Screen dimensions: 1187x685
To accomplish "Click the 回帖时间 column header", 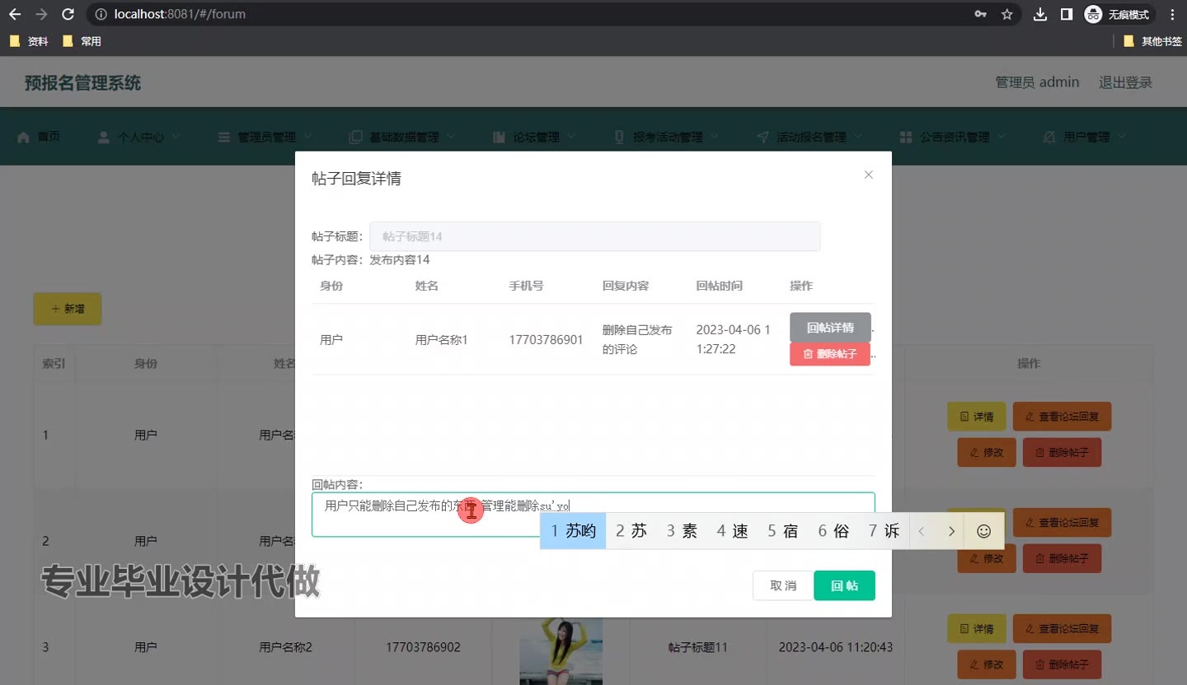I will (719, 286).
